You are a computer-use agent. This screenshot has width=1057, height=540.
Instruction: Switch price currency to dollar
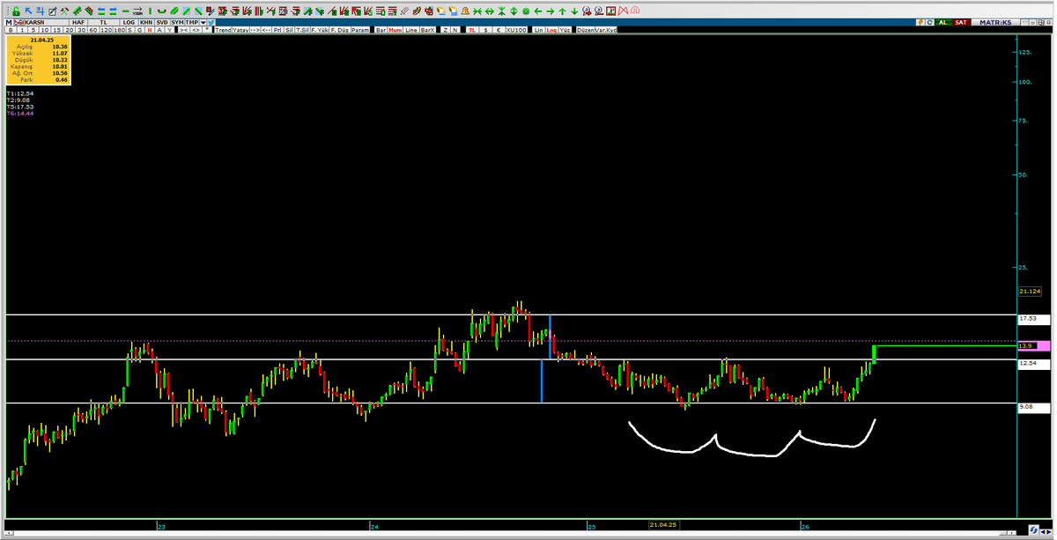coord(485,30)
